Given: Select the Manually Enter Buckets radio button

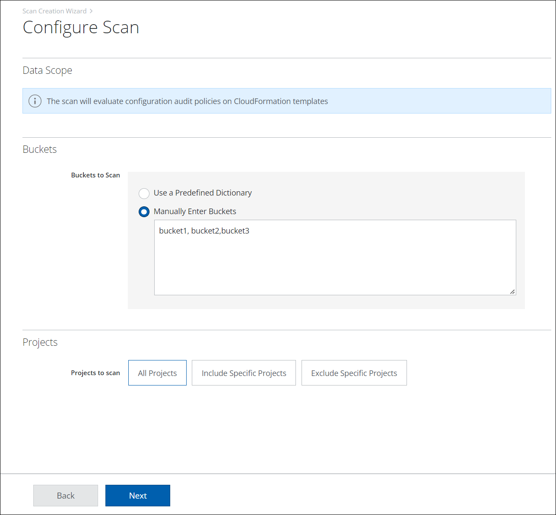Looking at the screenshot, I should pos(144,212).
